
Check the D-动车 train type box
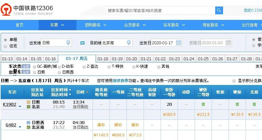(59, 67)
